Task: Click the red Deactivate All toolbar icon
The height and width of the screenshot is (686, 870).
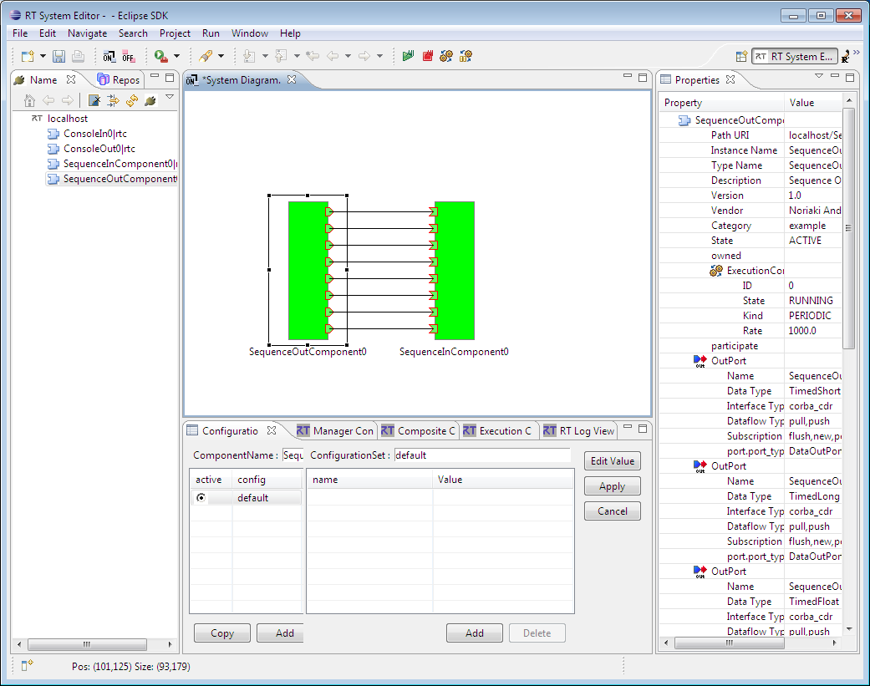Action: [x=428, y=56]
